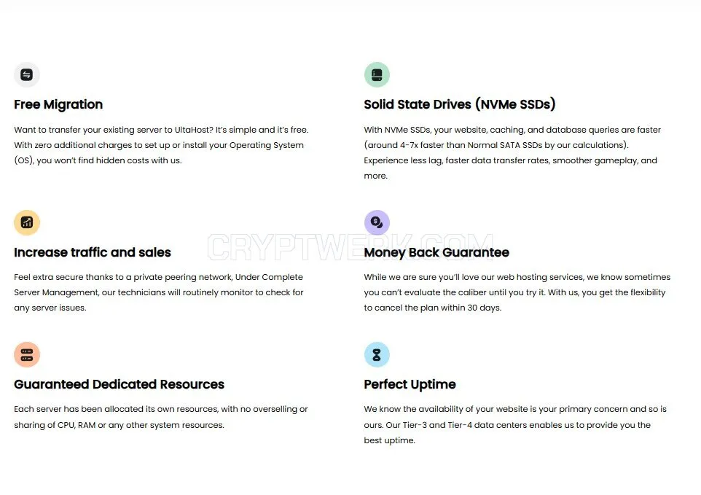Click the 30 days cancellation description

point(517,292)
